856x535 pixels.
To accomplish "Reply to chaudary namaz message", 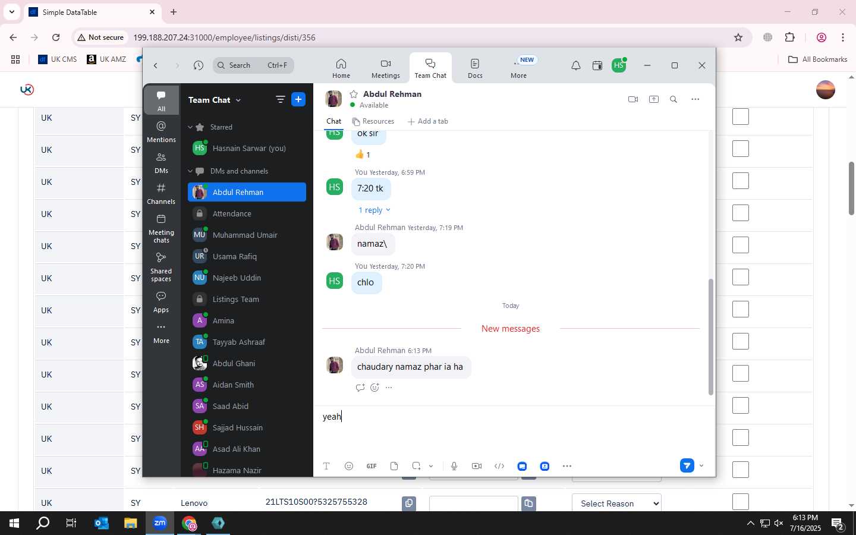I will tap(360, 388).
